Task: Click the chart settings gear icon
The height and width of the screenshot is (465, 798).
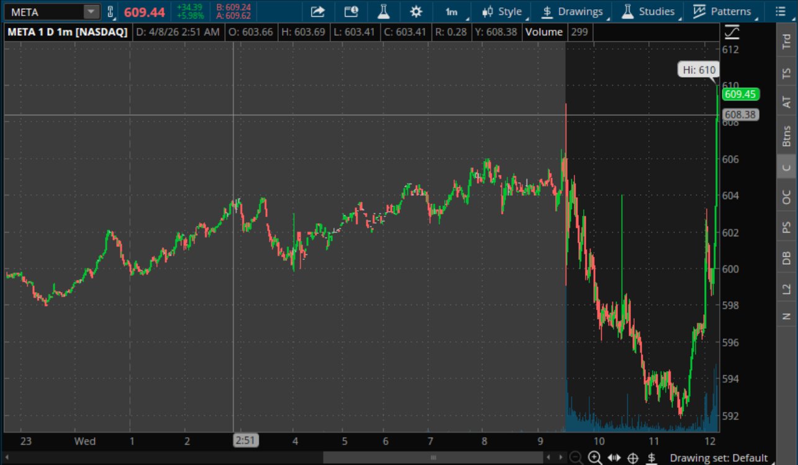Action: tap(415, 11)
